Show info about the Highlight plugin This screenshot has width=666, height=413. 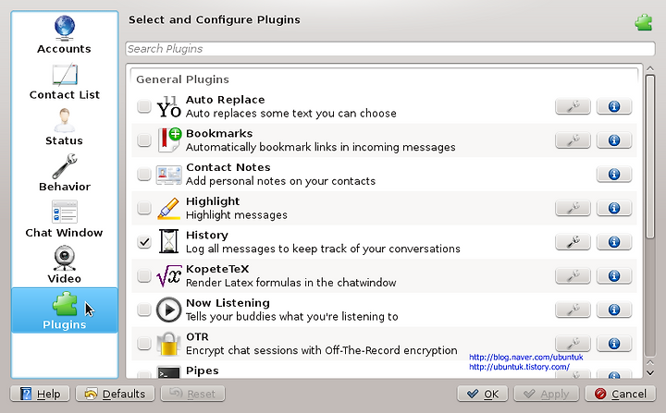tap(614, 208)
